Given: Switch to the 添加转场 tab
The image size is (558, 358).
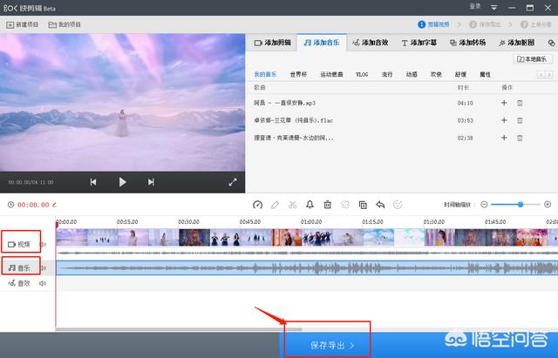Looking at the screenshot, I should (x=467, y=43).
